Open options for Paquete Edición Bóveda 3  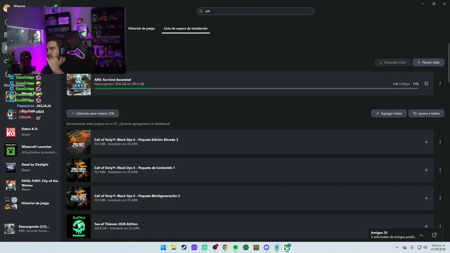[x=440, y=142]
